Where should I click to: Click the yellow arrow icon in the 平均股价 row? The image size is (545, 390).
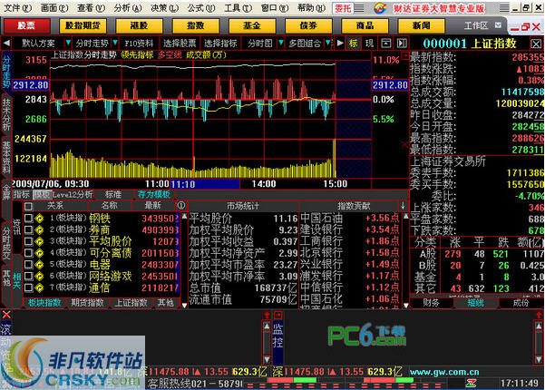(x=39, y=241)
